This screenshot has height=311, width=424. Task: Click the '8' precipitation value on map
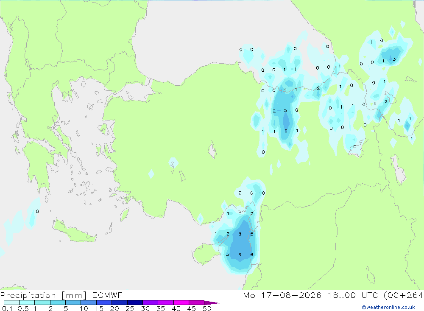(240, 234)
